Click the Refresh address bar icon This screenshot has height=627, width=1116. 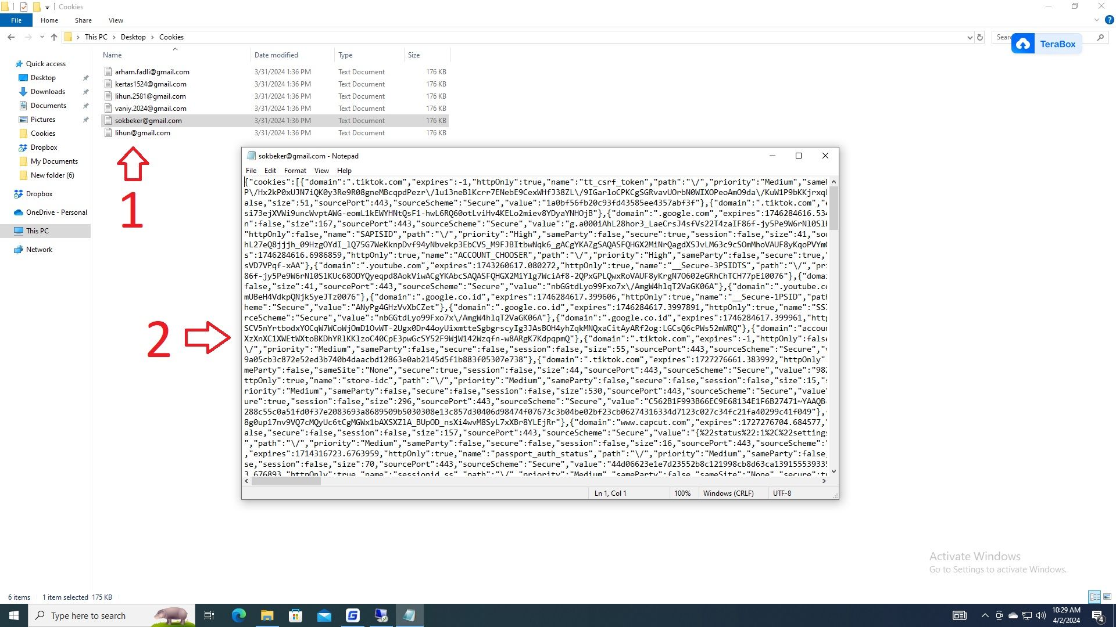[980, 37]
